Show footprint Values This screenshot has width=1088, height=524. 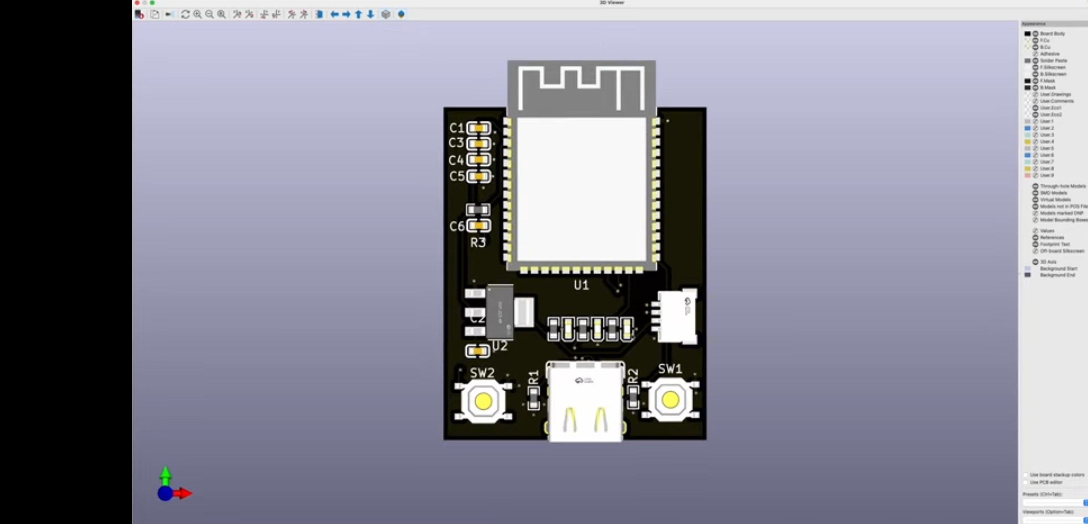click(1035, 231)
